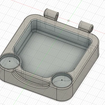Select the pin hole in right hinge
This screenshot has height=105, width=105.
[x=92, y=29]
